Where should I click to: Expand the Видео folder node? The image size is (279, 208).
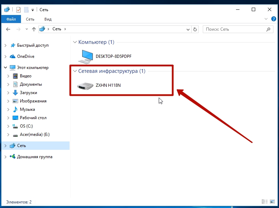click(8, 76)
